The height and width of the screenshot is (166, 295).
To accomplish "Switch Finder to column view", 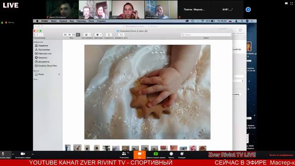I will (74, 35).
